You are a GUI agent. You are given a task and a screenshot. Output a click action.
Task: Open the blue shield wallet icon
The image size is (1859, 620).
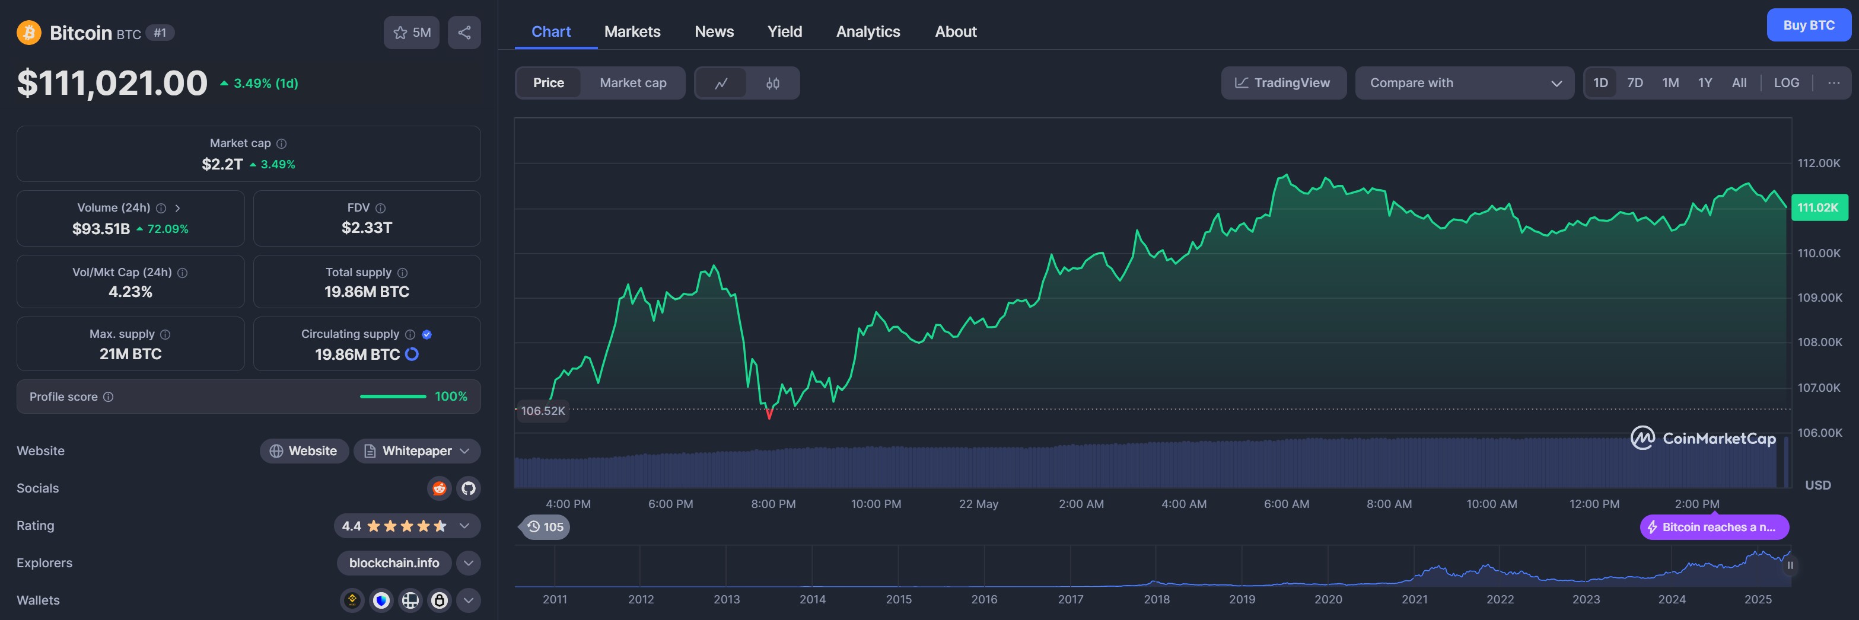(382, 600)
